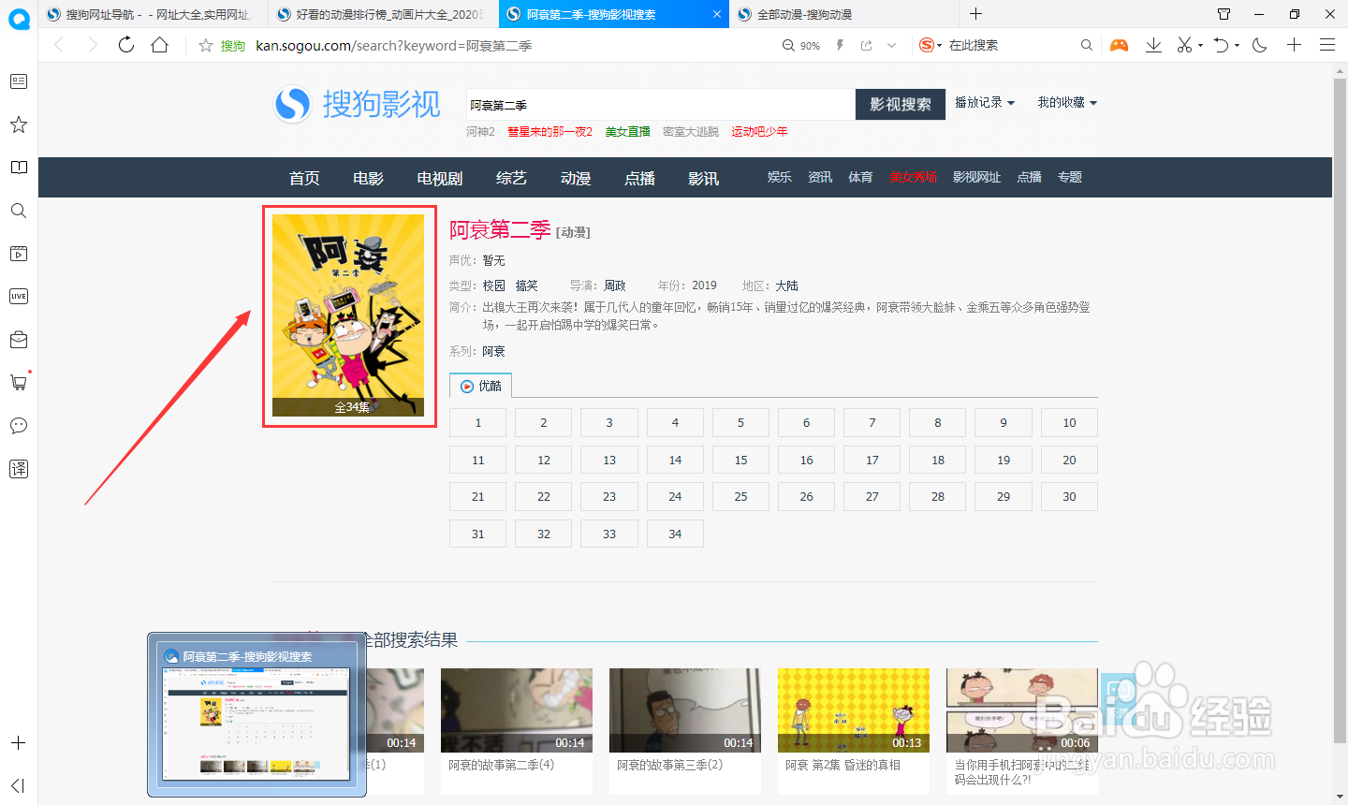The height and width of the screenshot is (805, 1348).
Task: Click the share icon in address bar
Action: 867,45
